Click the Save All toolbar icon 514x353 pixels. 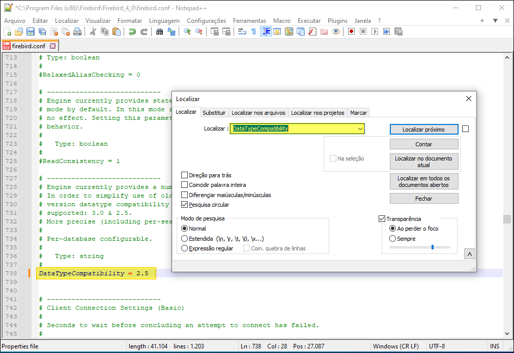pyautogui.click(x=42, y=31)
